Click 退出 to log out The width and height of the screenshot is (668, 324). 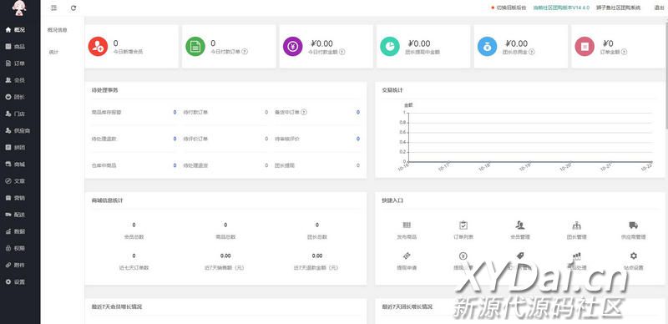tap(659, 8)
